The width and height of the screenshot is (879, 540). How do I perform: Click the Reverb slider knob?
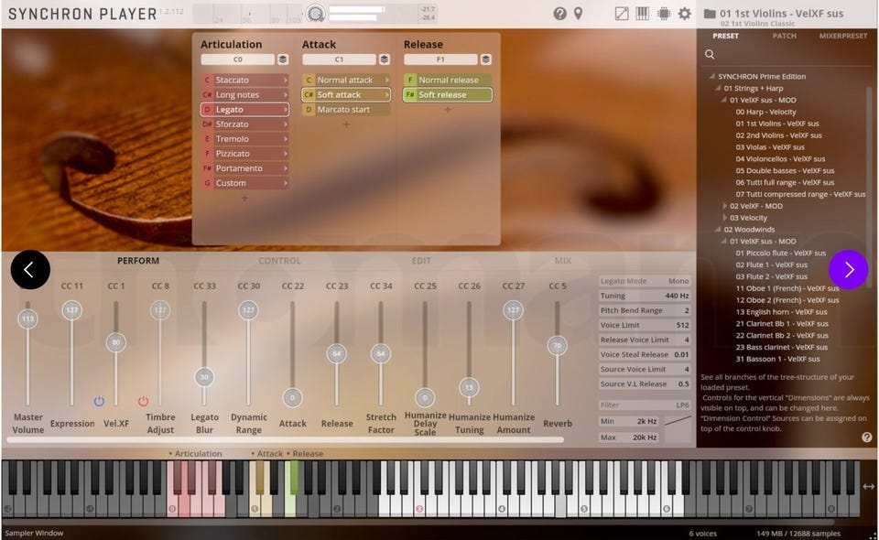click(557, 346)
